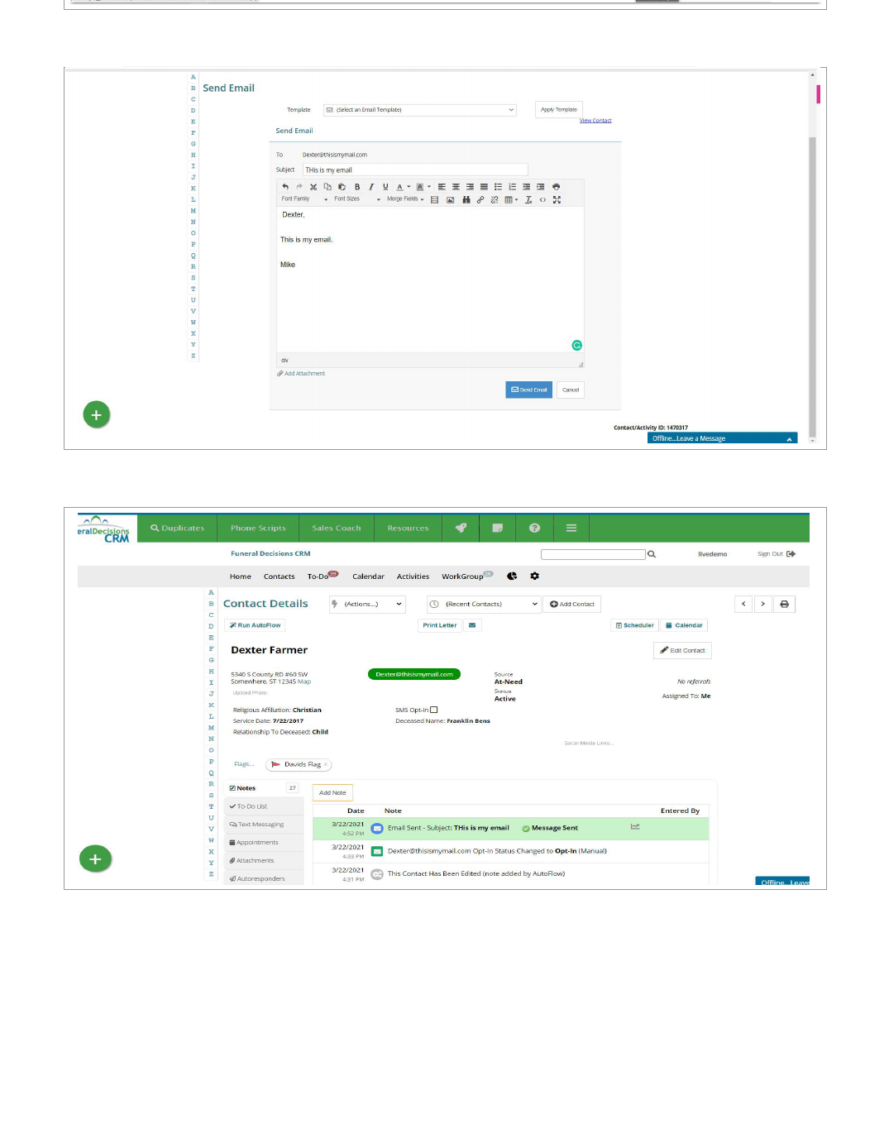Open the help question mark icon
The image size is (889, 1148).
pos(534,529)
